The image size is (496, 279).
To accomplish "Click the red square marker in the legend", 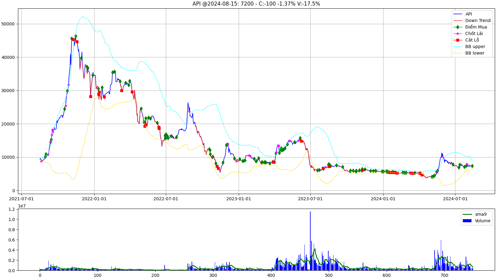I will pos(458,40).
